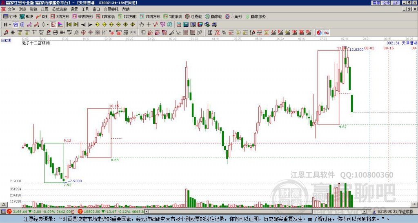Screen dimensions: 418x223
Task: Open the 浏览 menu
Action: (x=22, y=9)
